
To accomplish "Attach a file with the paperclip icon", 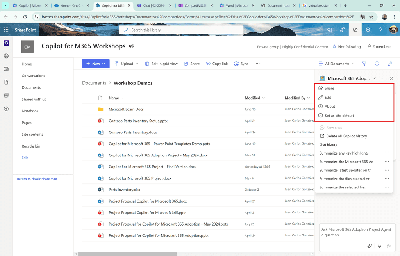I will (x=370, y=245).
